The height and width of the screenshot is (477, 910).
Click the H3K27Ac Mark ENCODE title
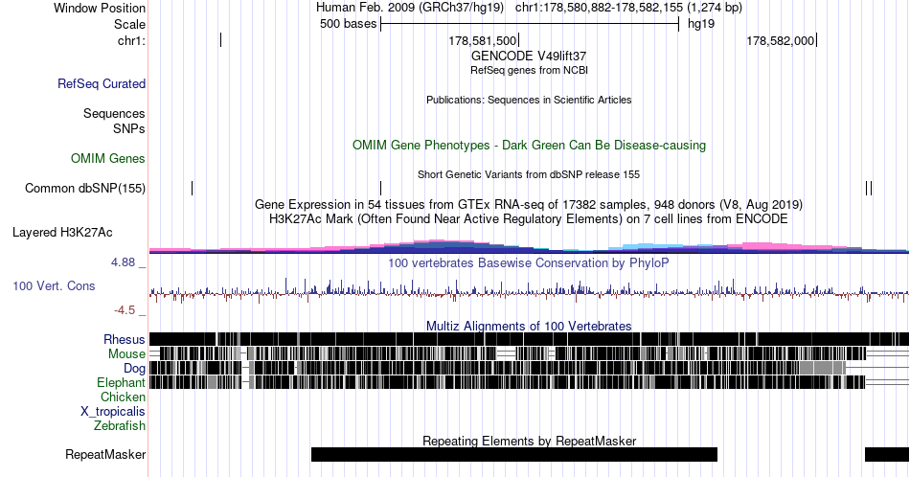529,218
